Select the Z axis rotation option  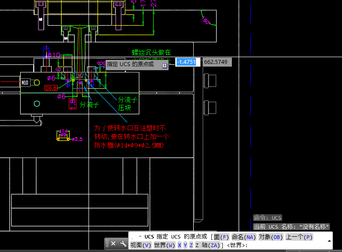coord(191,245)
